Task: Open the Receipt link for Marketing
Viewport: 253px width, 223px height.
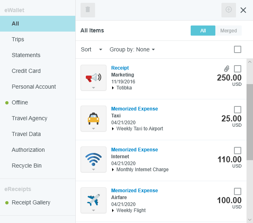Action: [x=120, y=68]
